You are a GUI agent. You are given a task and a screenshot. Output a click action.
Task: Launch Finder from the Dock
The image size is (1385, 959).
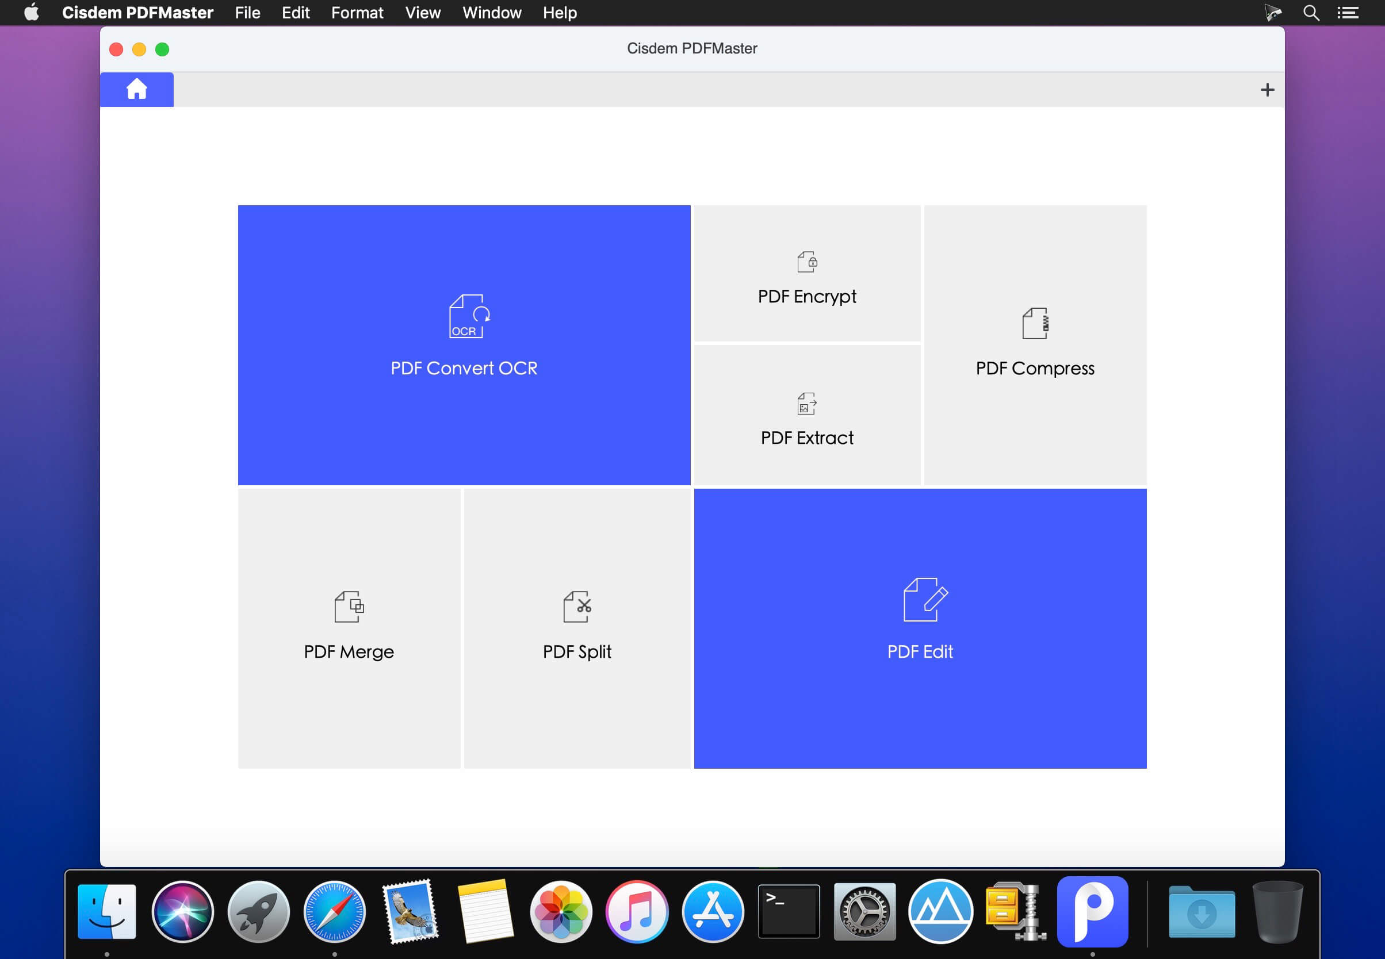point(108,910)
